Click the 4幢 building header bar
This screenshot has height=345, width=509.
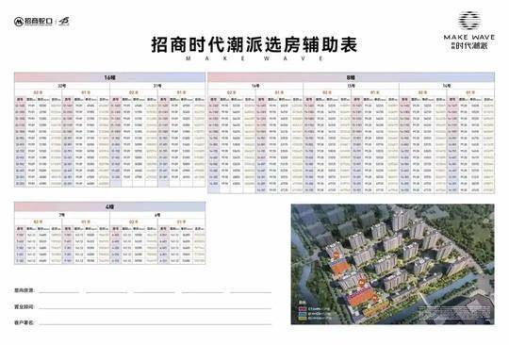click(x=109, y=206)
